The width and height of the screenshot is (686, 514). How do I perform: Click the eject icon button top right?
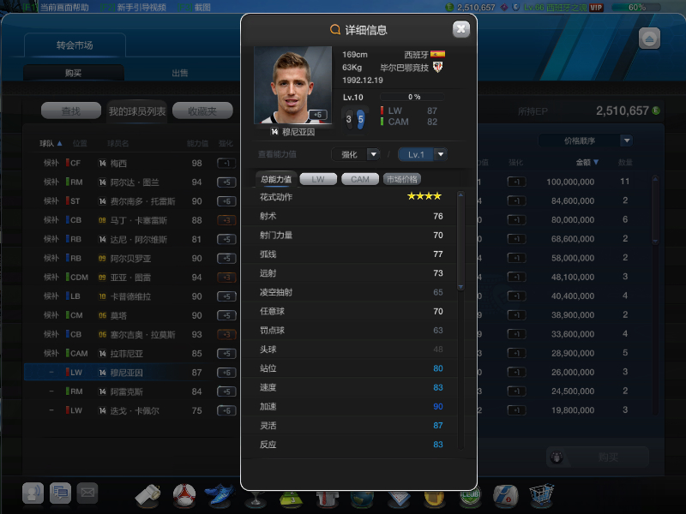[x=649, y=39]
